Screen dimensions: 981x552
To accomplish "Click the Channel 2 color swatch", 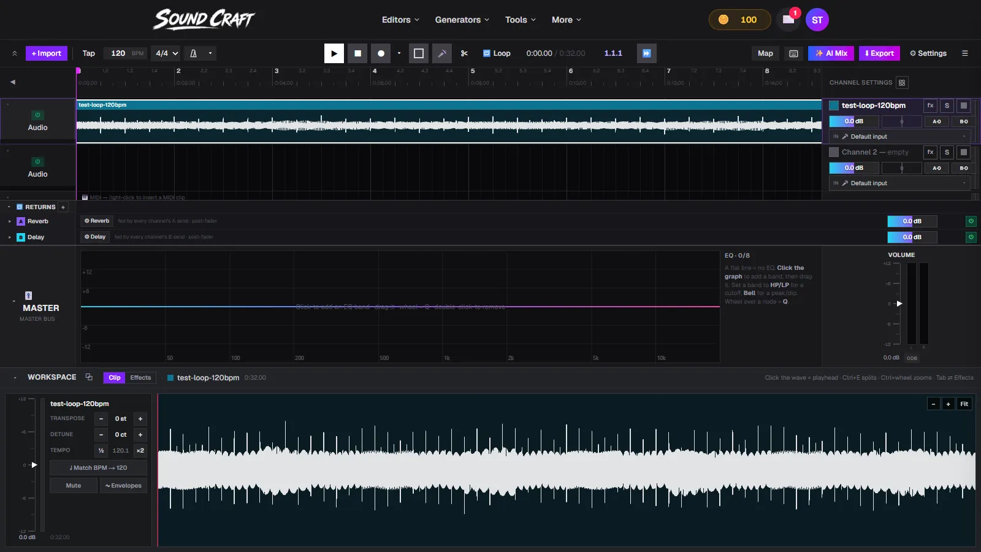I will click(834, 152).
